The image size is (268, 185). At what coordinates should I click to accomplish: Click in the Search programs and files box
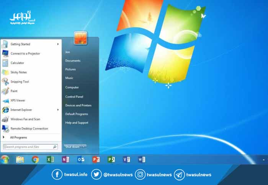(x=30, y=147)
